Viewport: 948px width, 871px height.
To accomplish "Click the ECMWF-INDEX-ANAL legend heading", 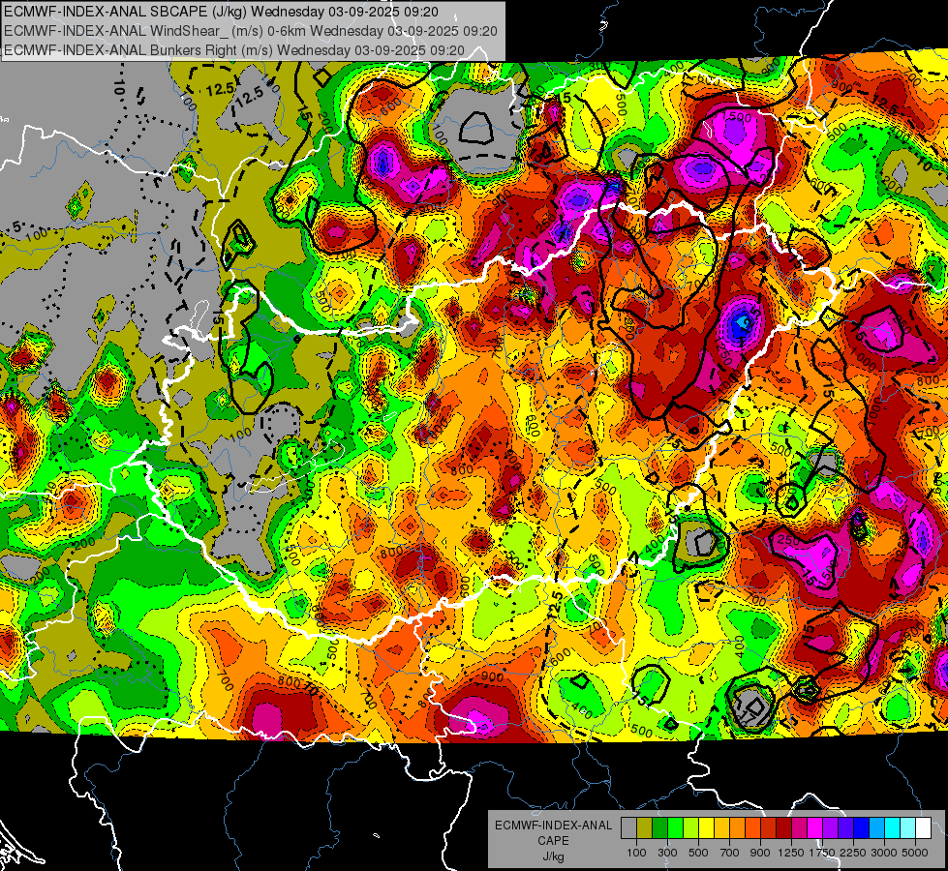I will (553, 826).
